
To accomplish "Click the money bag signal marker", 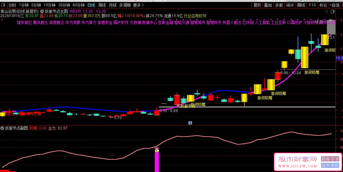I will coord(157,150).
